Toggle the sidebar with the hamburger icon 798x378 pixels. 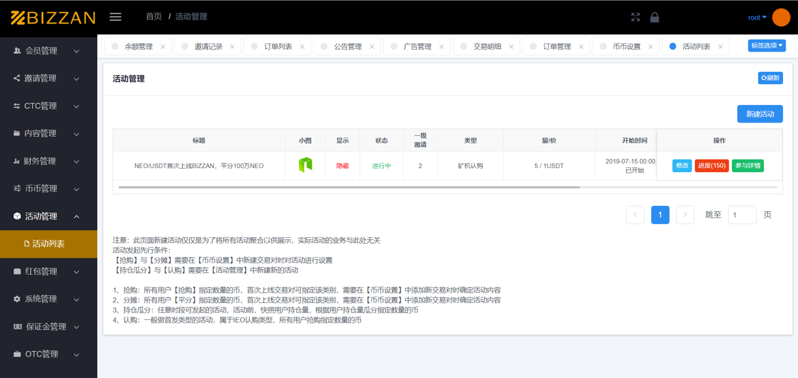(x=115, y=17)
